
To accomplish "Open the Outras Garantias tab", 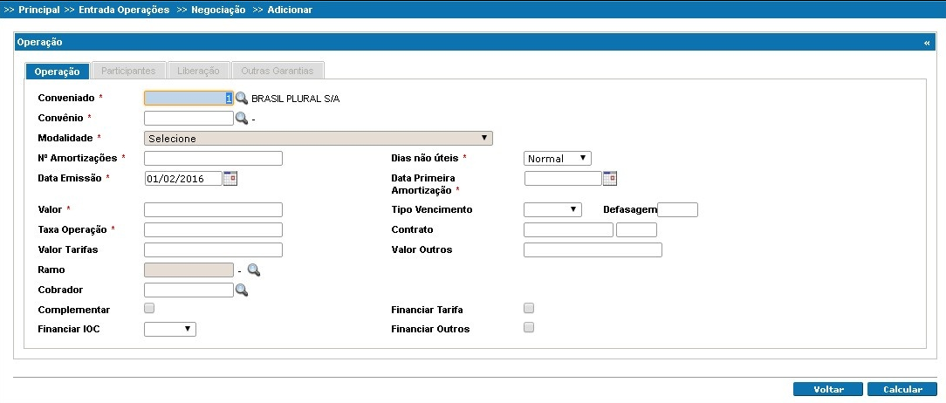I will pos(278,71).
